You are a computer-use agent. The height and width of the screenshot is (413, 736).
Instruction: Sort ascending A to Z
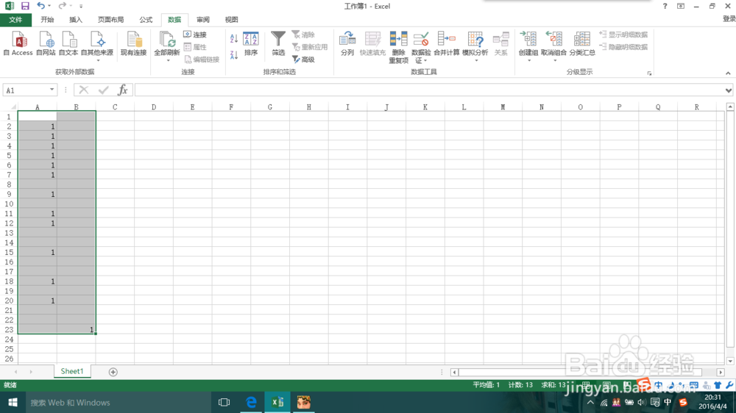(x=234, y=38)
